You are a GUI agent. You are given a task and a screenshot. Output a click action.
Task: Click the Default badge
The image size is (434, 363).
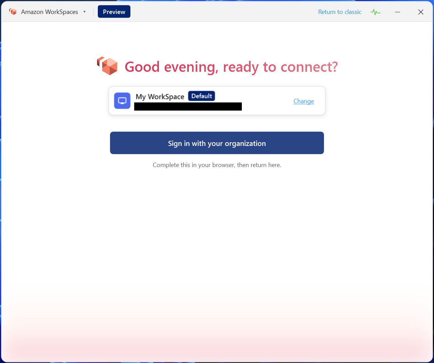click(x=202, y=96)
